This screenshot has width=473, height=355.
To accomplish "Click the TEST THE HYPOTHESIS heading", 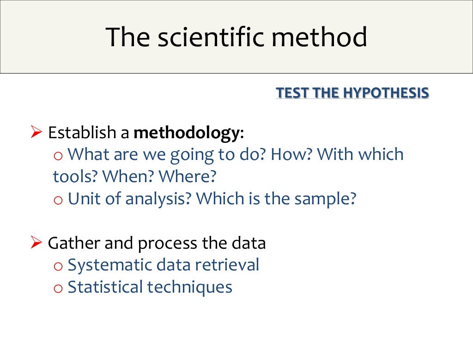I will coord(352,92).
